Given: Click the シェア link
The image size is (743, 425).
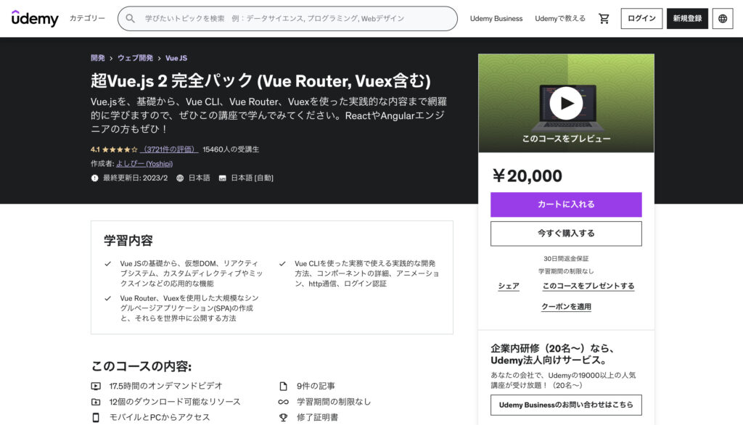Looking at the screenshot, I should click(509, 286).
